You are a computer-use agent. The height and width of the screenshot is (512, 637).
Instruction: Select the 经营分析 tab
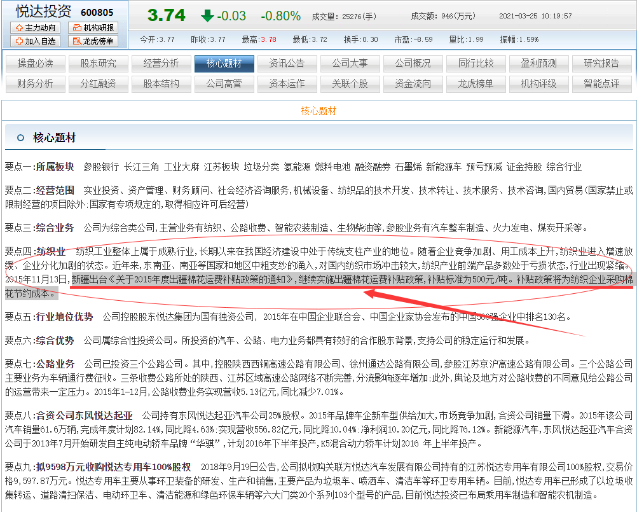point(161,64)
